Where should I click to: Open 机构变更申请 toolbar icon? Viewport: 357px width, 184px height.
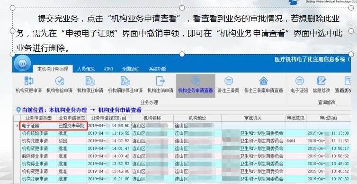[x=29, y=81]
